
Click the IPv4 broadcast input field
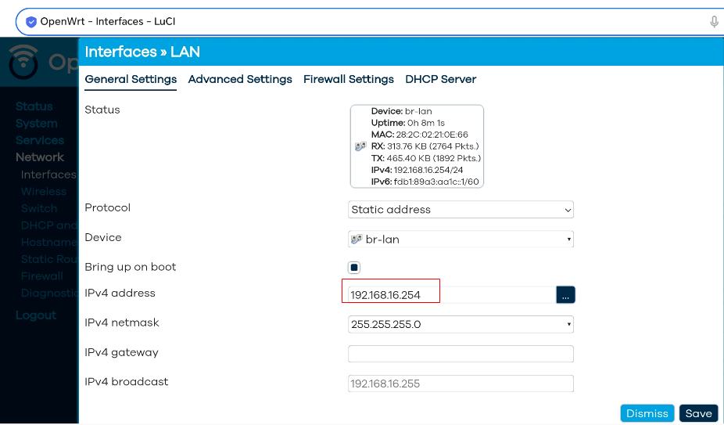(x=461, y=384)
